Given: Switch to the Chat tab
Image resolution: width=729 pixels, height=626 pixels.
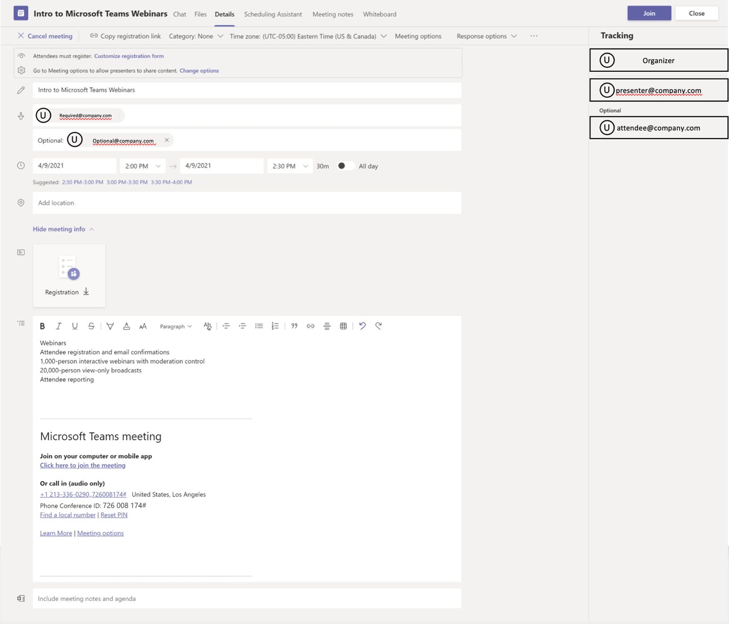Looking at the screenshot, I should click(179, 14).
